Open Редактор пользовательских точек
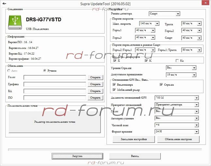Screen dimensions: 211x166 click(x=55, y=122)
